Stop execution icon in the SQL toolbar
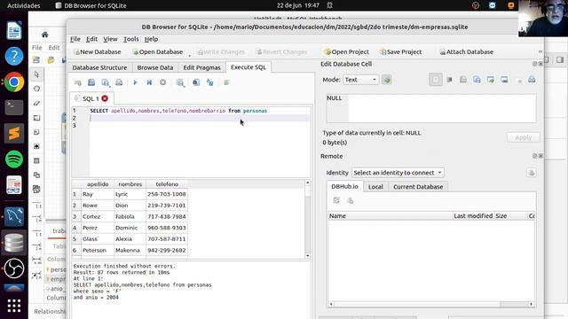 tap(163, 82)
